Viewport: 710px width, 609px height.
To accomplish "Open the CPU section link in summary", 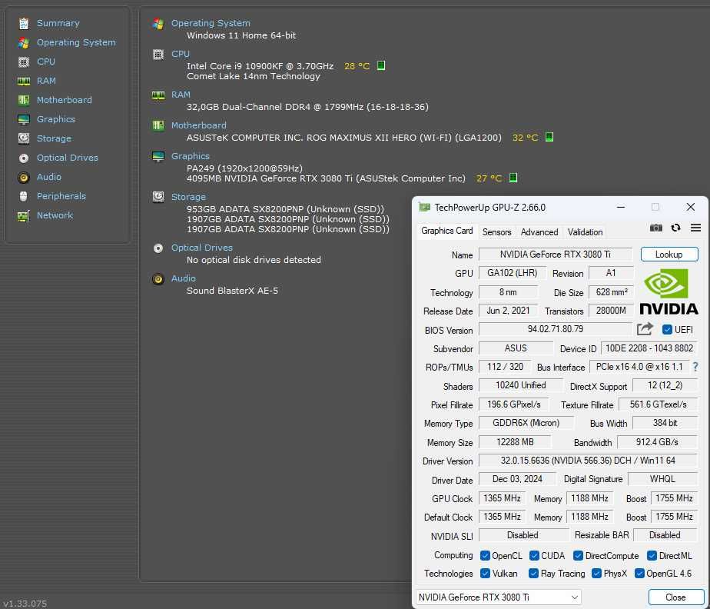I will (x=181, y=54).
